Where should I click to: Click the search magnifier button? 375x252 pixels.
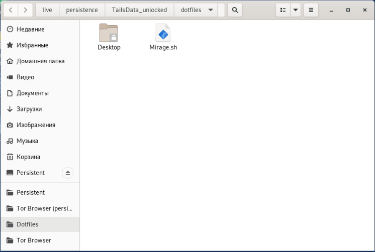coord(235,10)
